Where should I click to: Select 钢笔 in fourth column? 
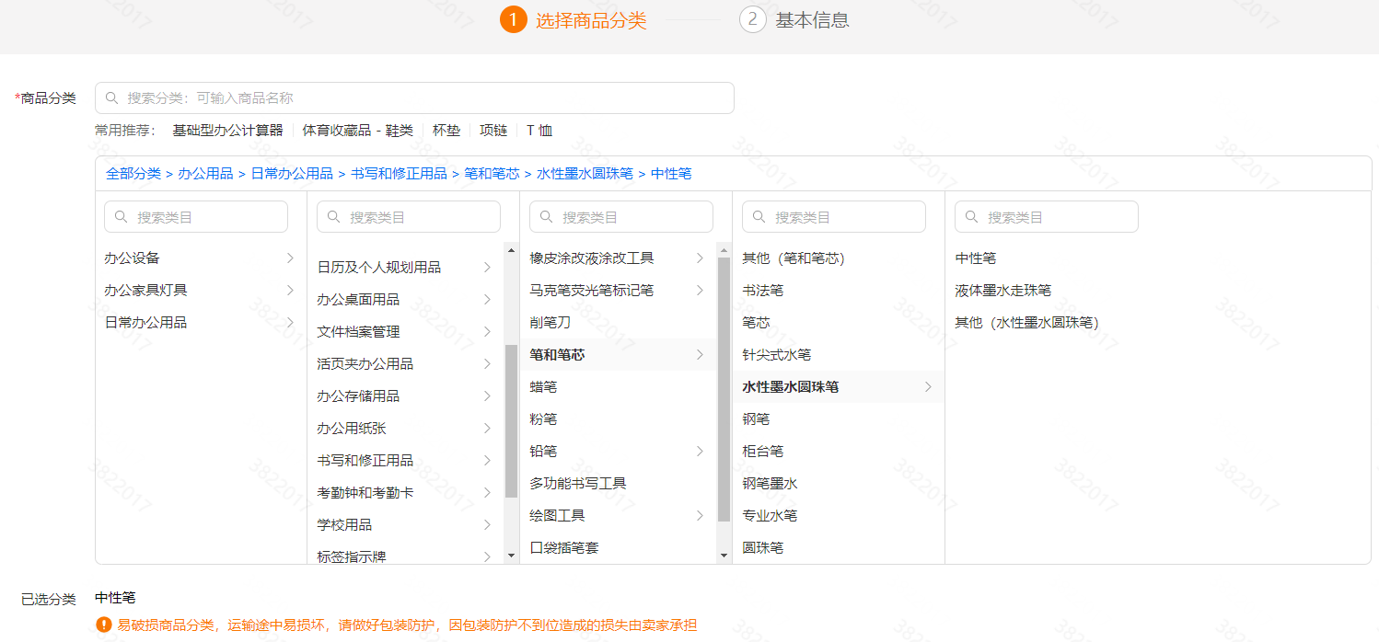coord(756,419)
